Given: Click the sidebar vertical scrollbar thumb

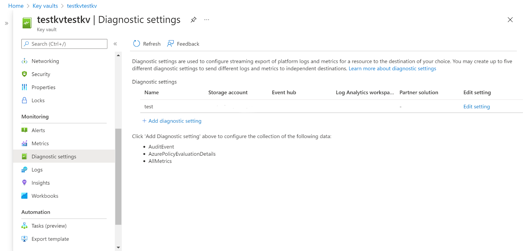Looking at the screenshot, I should tap(118, 176).
